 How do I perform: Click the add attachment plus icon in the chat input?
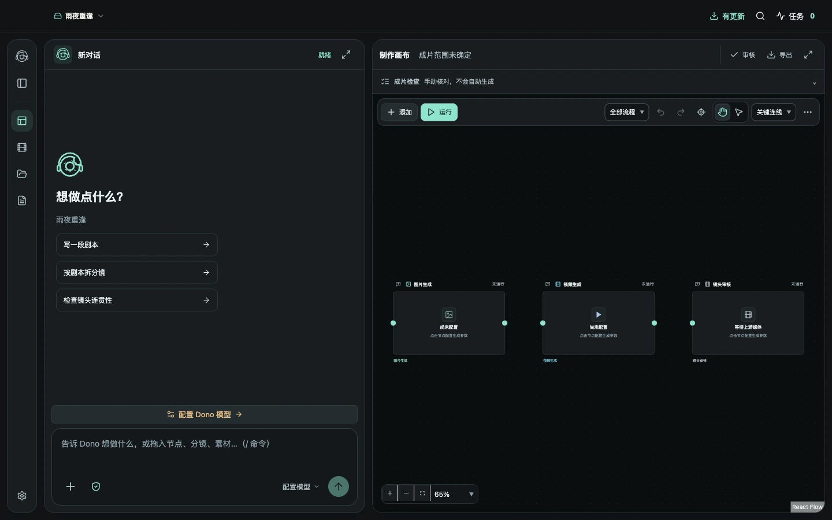click(x=70, y=486)
